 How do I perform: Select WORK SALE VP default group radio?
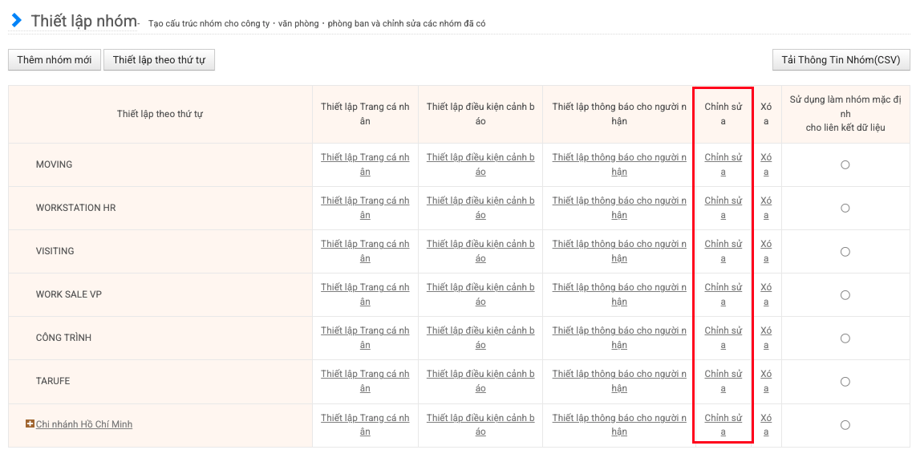845,294
